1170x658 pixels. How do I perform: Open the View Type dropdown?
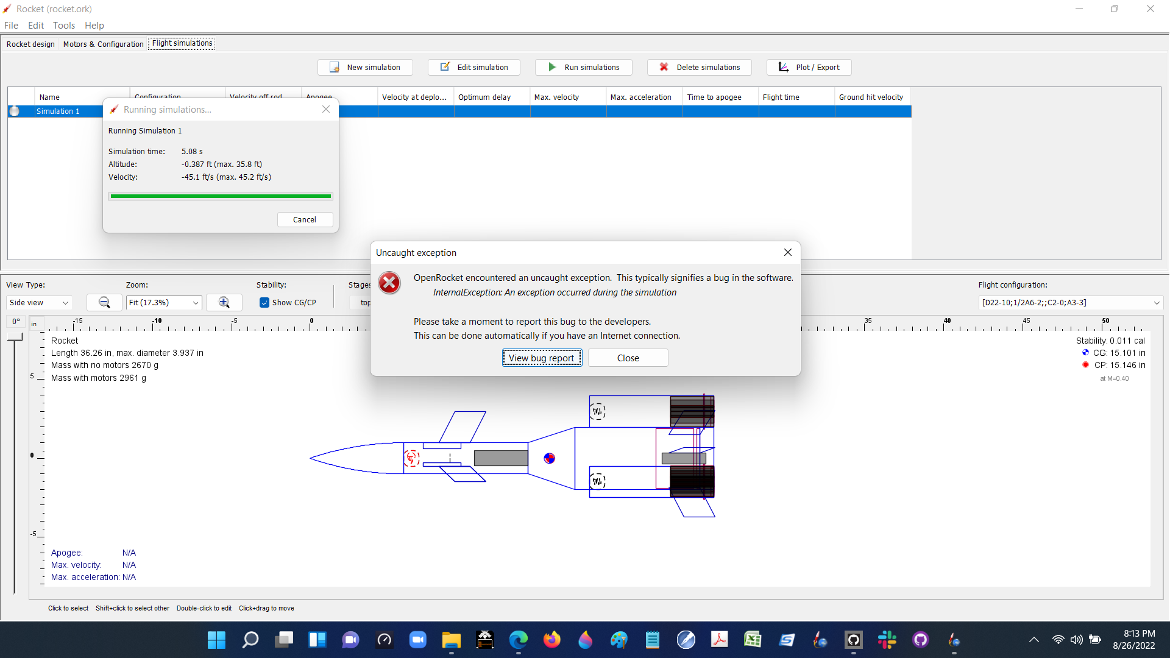[x=39, y=302]
